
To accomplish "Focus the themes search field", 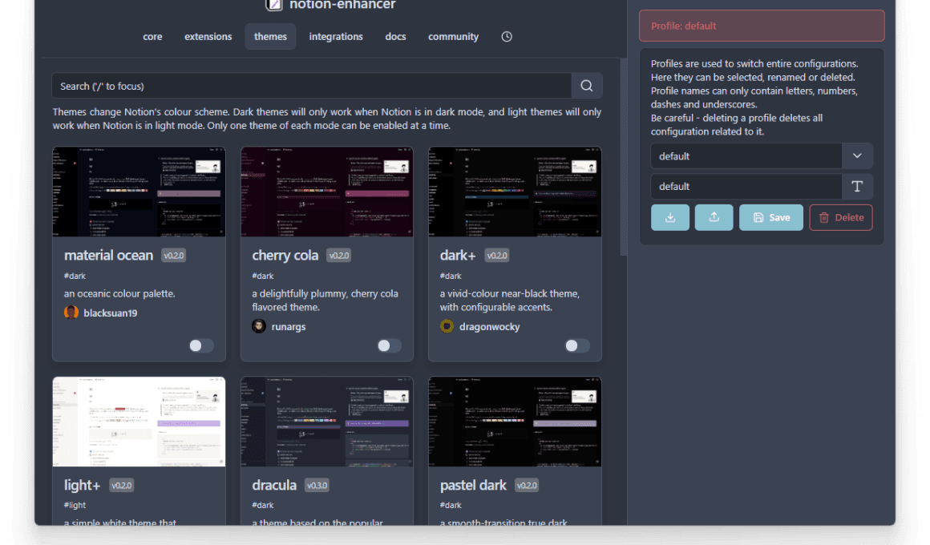I will [312, 86].
